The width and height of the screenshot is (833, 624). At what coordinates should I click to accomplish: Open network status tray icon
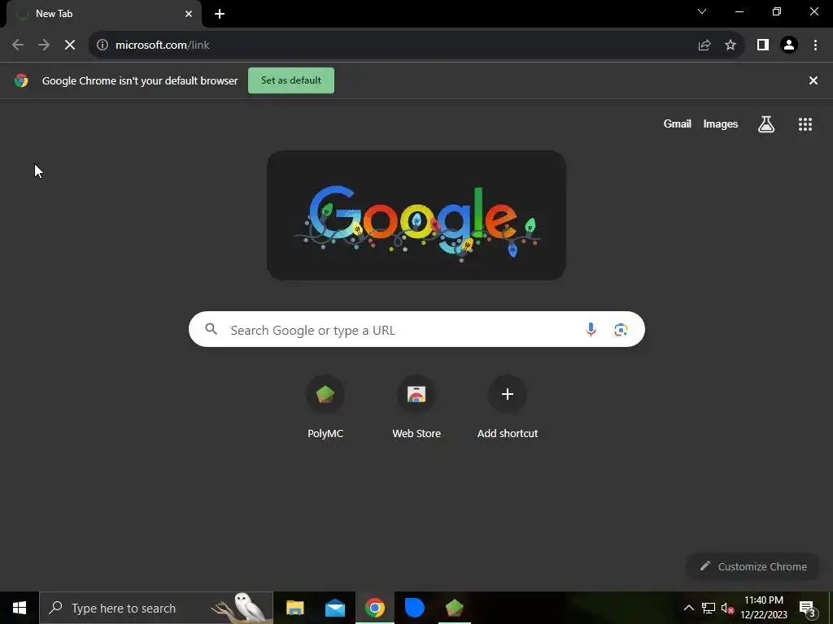pyautogui.click(x=709, y=608)
